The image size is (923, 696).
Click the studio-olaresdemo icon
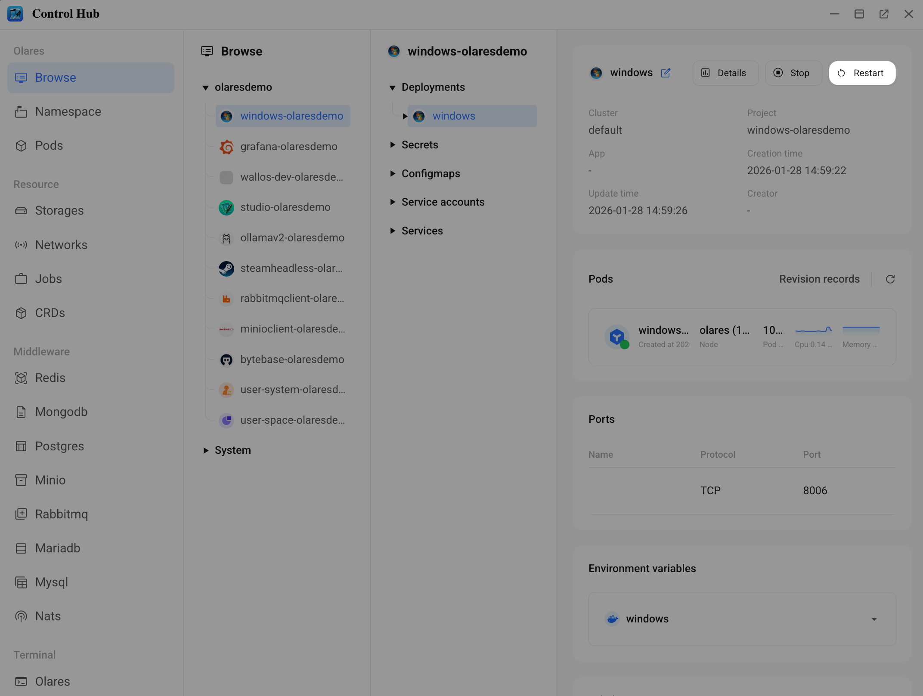coord(226,207)
